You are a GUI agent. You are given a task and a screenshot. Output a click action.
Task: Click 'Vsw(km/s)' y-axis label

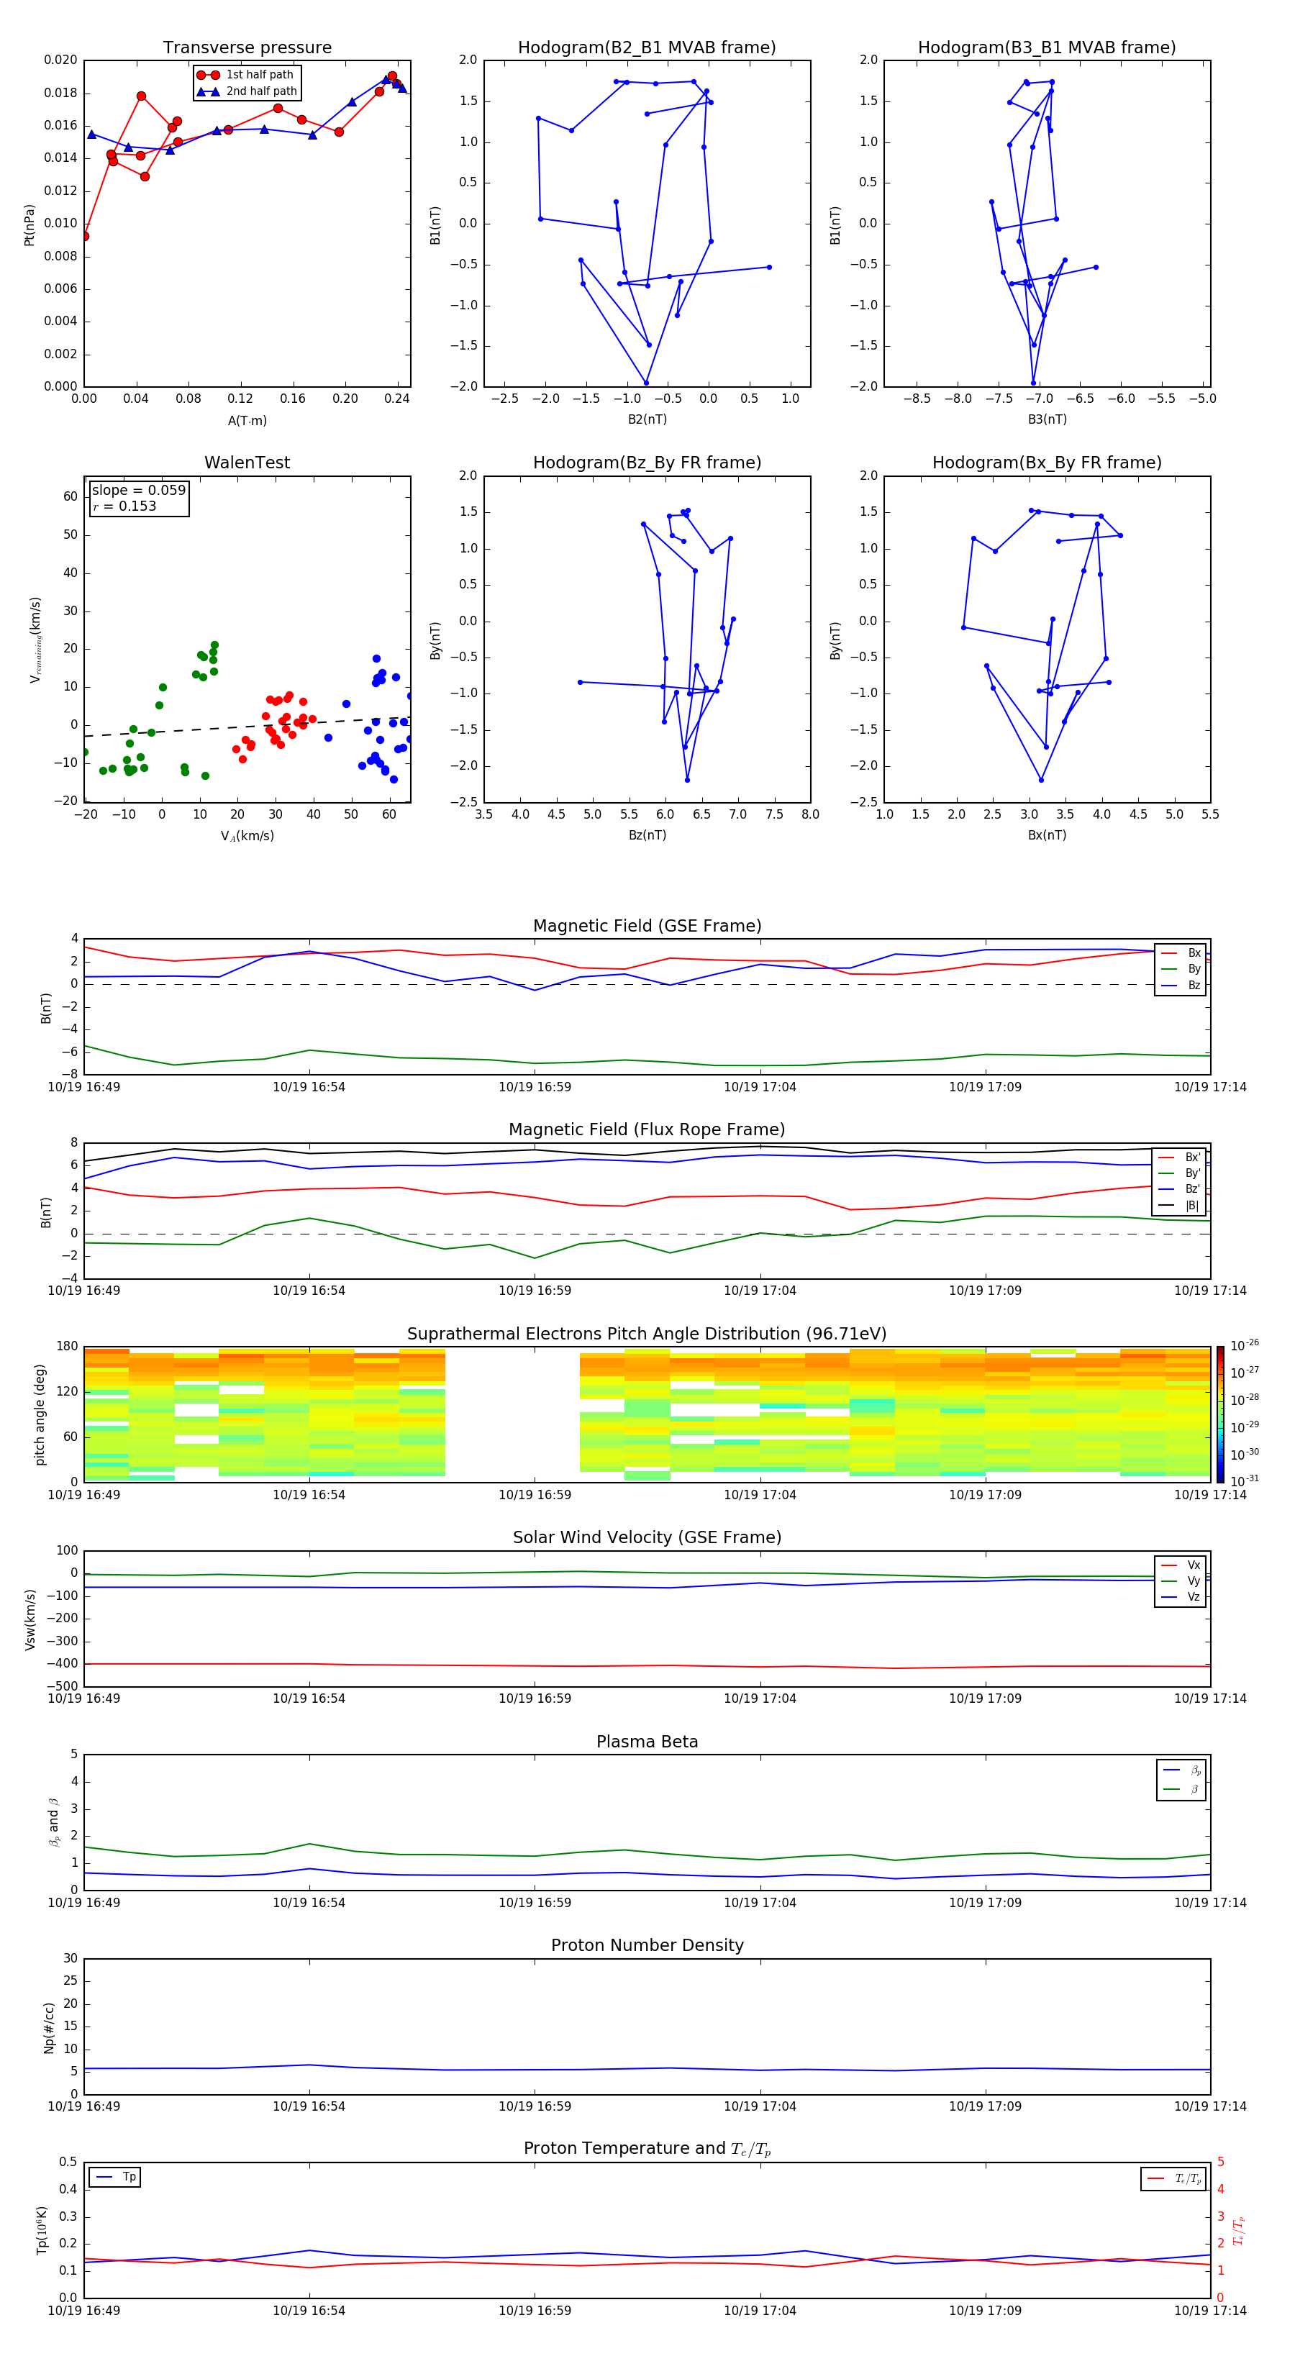pos(29,1619)
